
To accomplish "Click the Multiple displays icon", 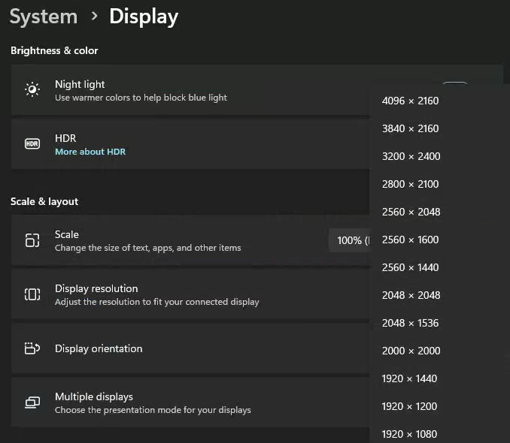I will 32,402.
